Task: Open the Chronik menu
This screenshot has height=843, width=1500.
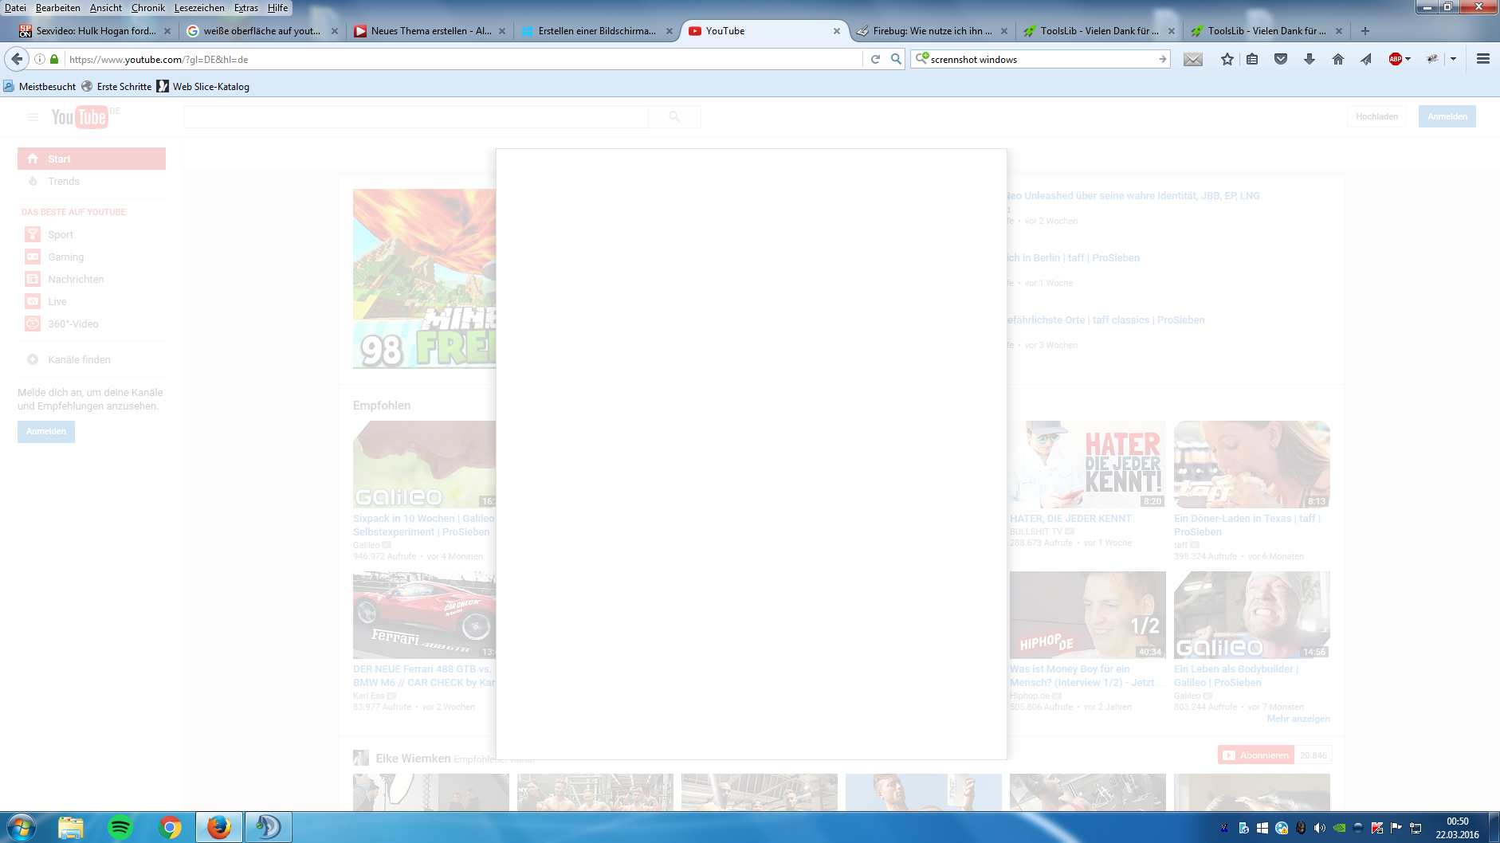Action: pyautogui.click(x=147, y=8)
